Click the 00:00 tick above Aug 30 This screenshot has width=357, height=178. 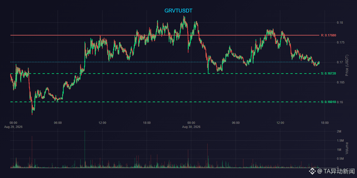coord(191,123)
